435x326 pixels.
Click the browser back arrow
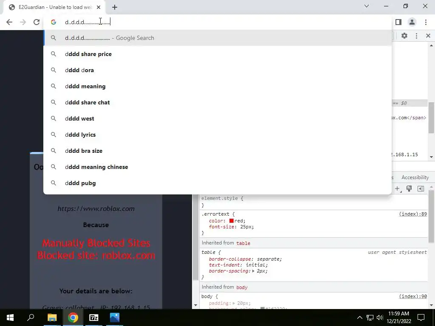pyautogui.click(x=9, y=22)
